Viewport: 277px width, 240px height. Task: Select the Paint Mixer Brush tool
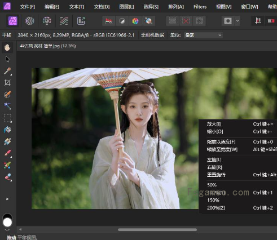click(x=7, y=165)
